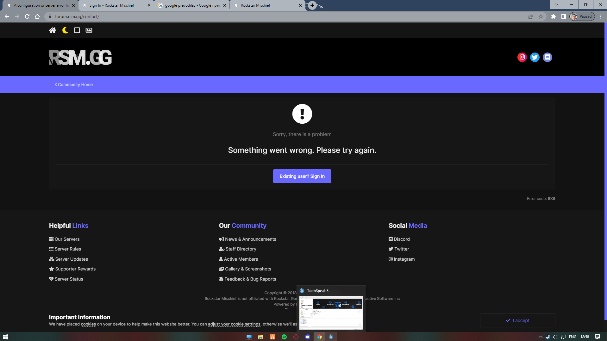The width and height of the screenshot is (607, 341).
Task: Open Gallery & Screenshots link
Action: (245, 269)
